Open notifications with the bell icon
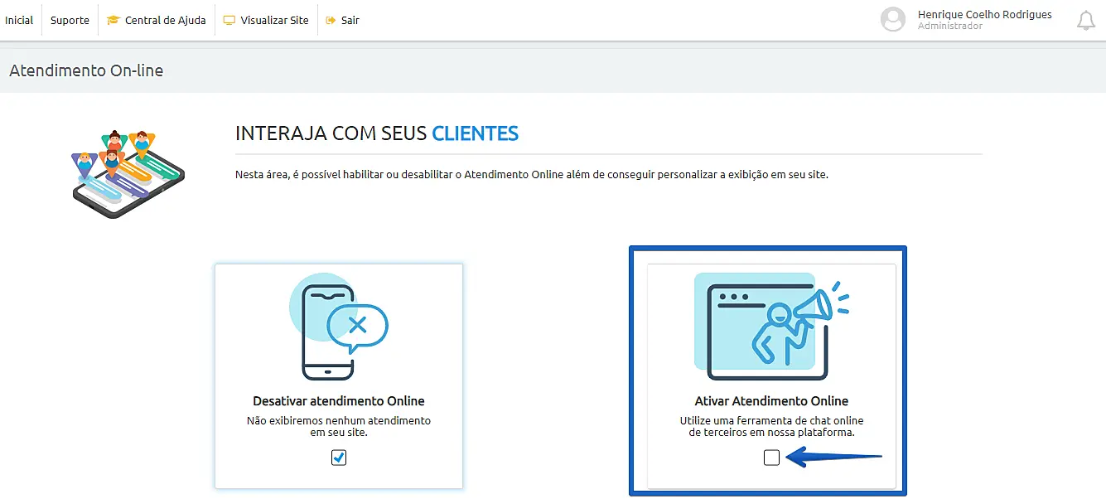Image resolution: width=1106 pixels, height=499 pixels. coord(1085,20)
